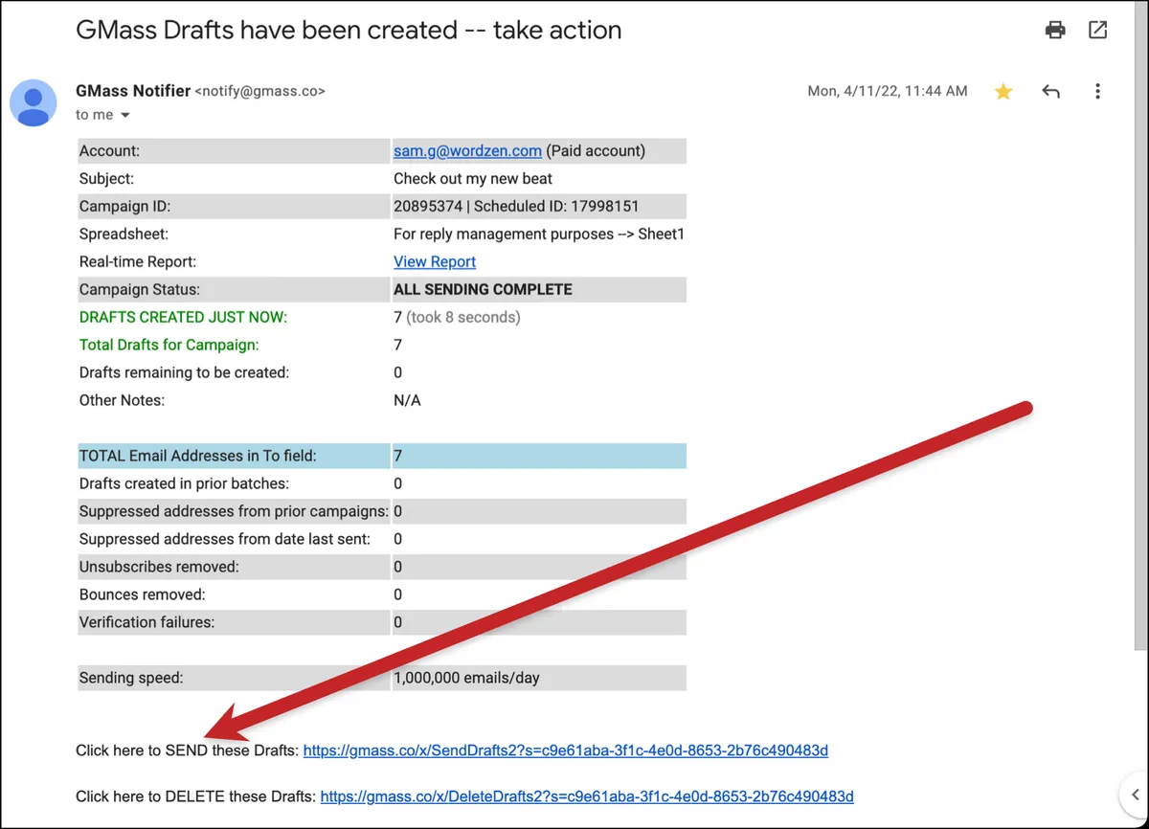Reply using the arrow icon

[x=1051, y=92]
